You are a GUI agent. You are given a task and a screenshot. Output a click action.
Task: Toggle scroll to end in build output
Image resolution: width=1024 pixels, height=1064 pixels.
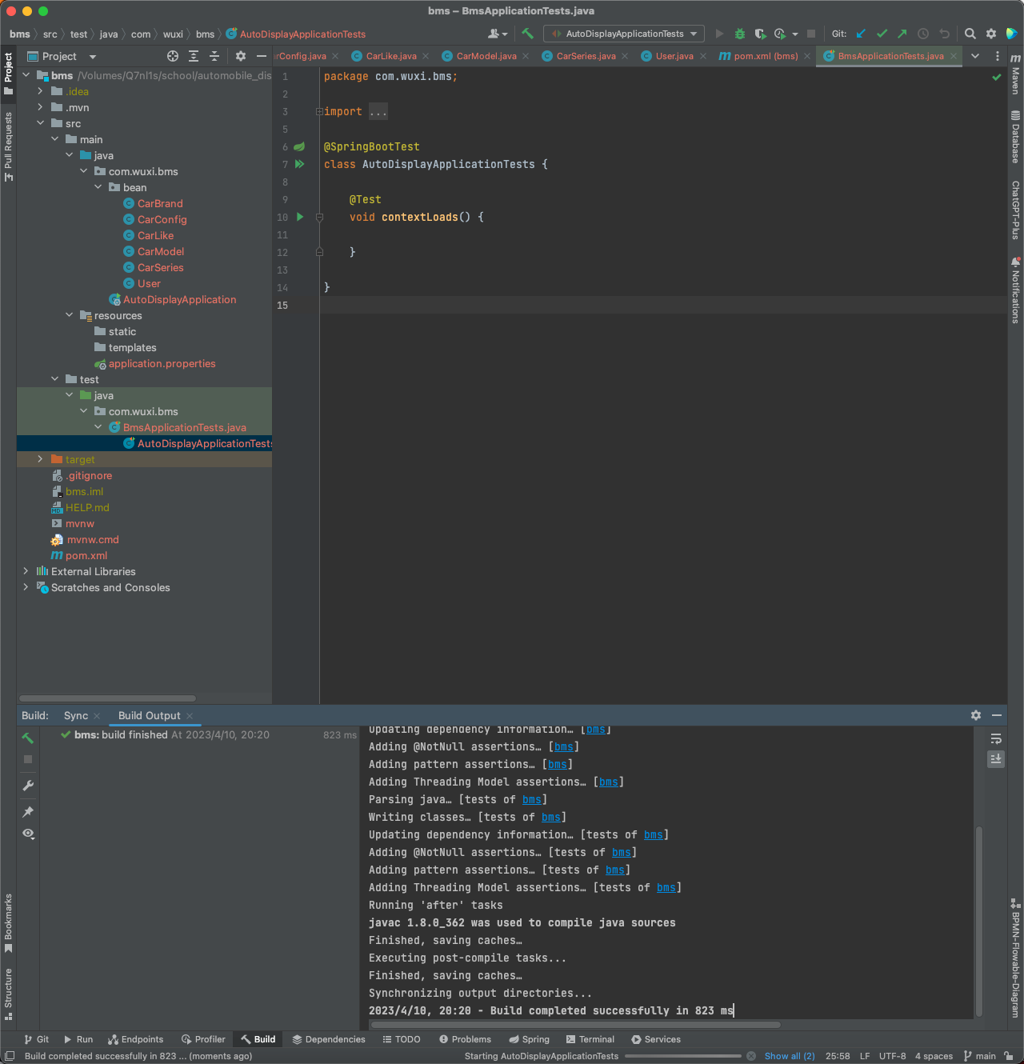[x=996, y=759]
